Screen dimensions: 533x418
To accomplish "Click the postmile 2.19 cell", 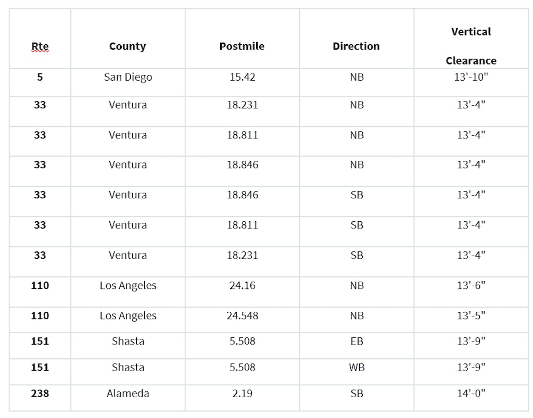I will [243, 394].
